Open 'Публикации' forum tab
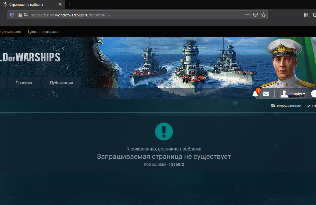 point(62,83)
